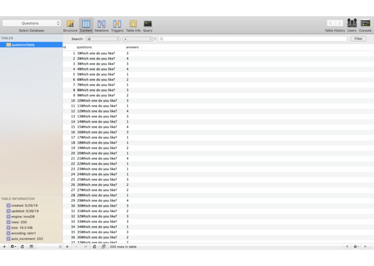
Task: Select the row '20Which one do you like?'
Action: [x=218, y=153]
